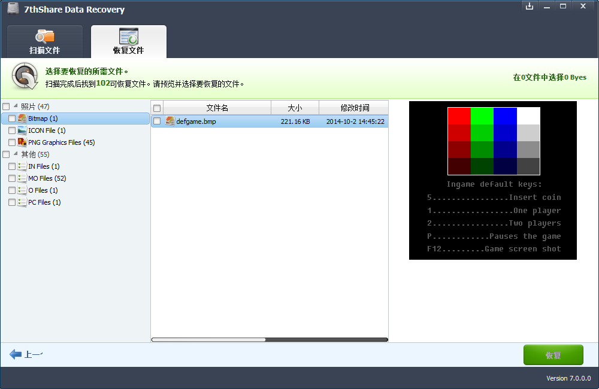Collapse the 其他 (55) tree group
Image resolution: width=599 pixels, height=389 pixels.
(x=15, y=154)
